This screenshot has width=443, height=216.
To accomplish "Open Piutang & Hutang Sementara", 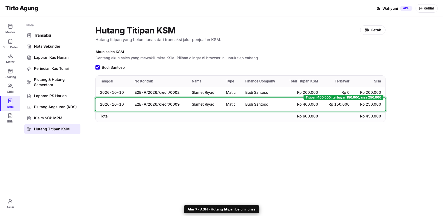I will (x=52, y=82).
